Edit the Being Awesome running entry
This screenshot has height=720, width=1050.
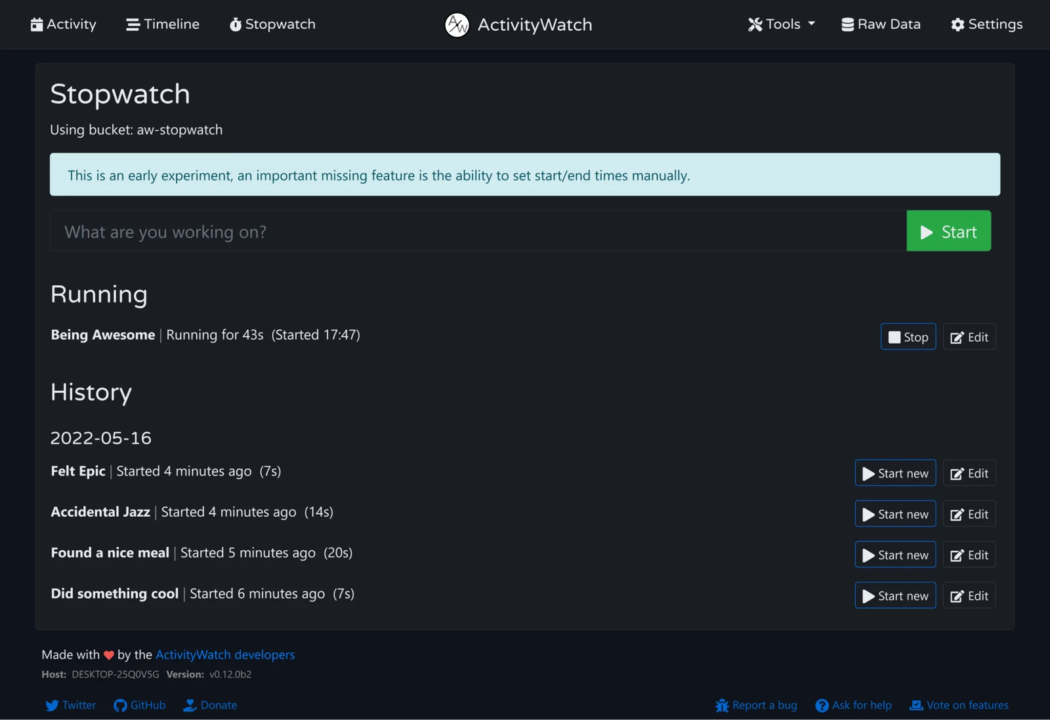click(969, 337)
